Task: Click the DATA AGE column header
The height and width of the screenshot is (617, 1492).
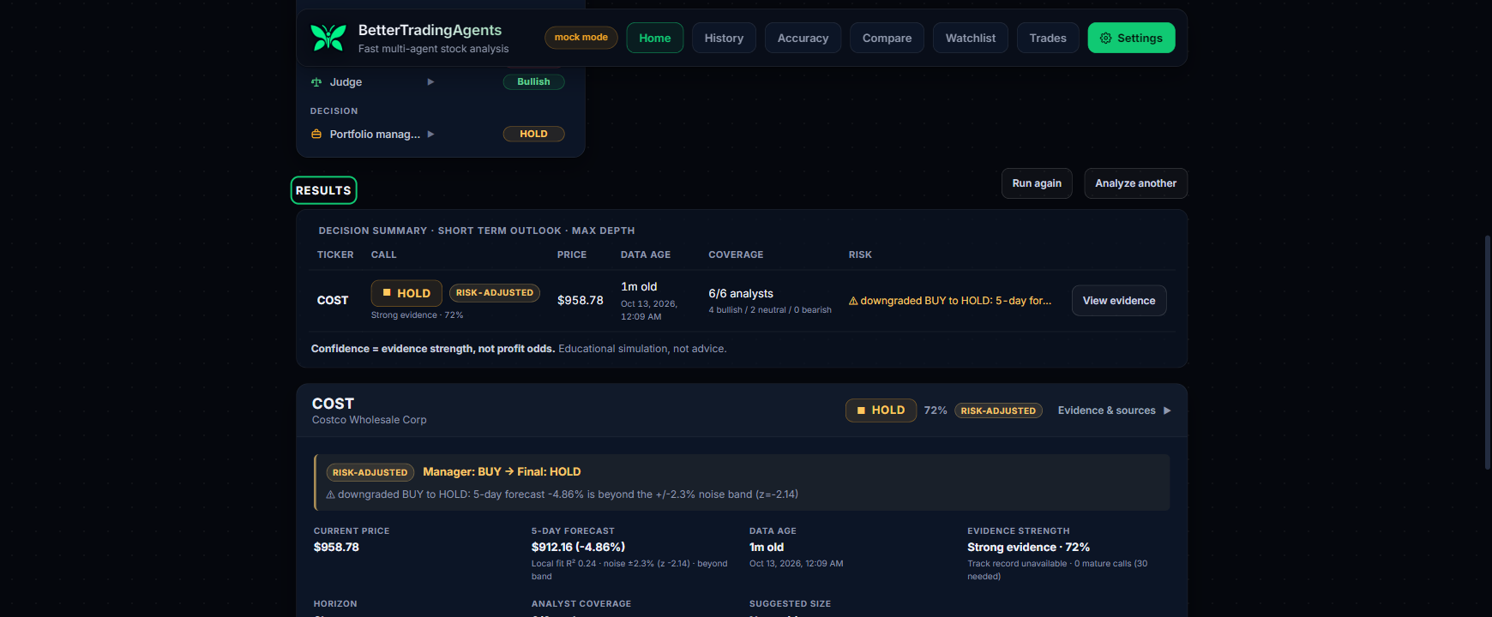Action: pos(646,255)
